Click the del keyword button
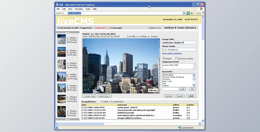260x132 pixels. 192,89
